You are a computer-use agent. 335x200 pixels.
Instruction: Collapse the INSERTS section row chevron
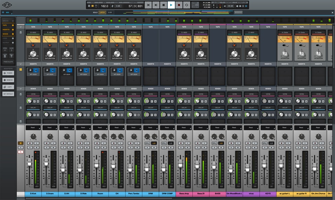21,64
